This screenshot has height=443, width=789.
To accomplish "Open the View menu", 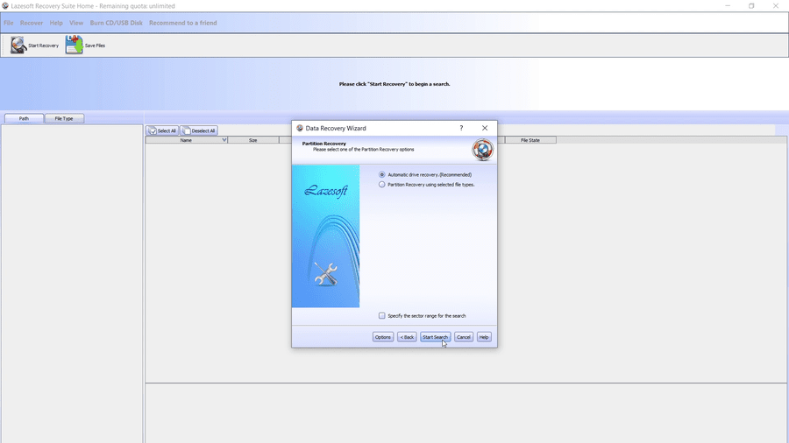I will (x=76, y=23).
